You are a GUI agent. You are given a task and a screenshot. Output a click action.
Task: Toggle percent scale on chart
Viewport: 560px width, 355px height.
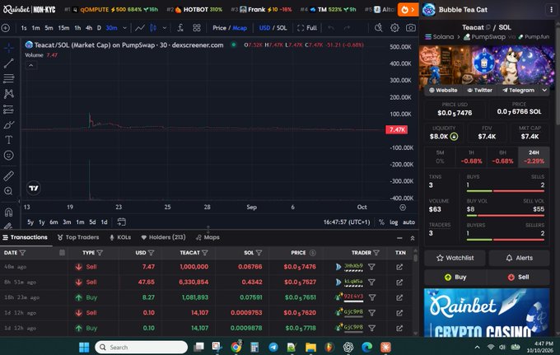[x=381, y=222]
